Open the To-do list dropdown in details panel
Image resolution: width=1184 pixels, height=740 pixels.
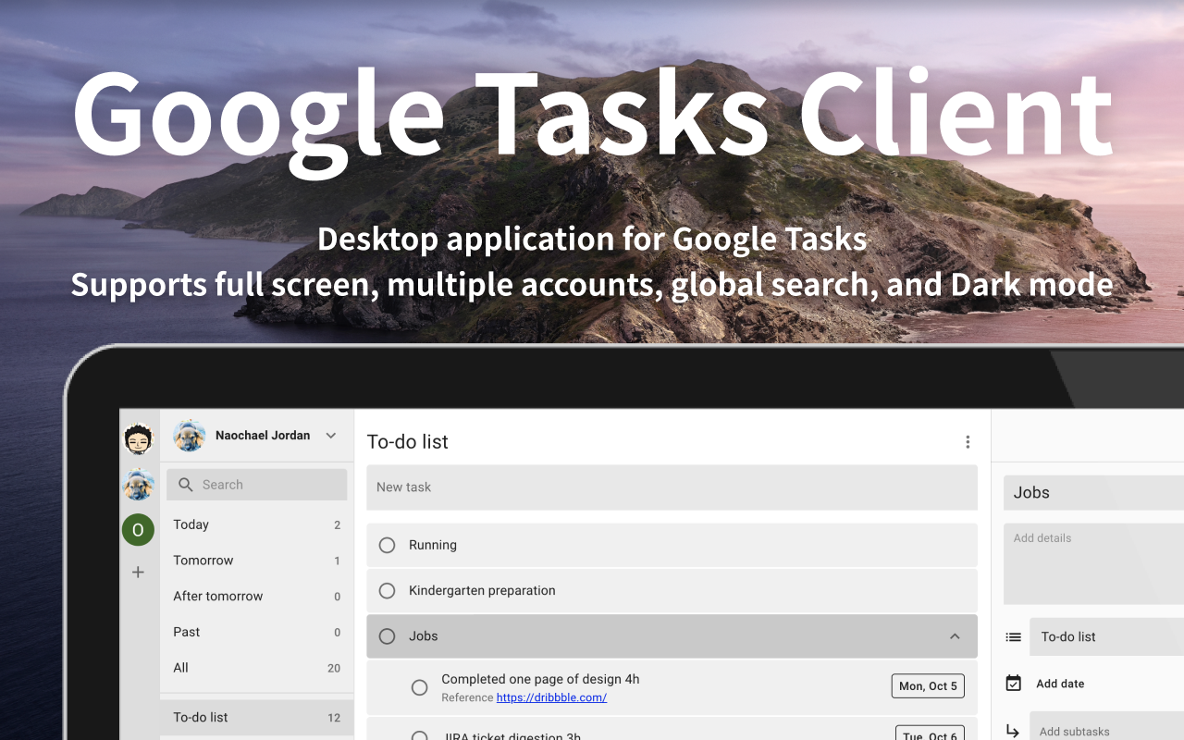point(1106,637)
